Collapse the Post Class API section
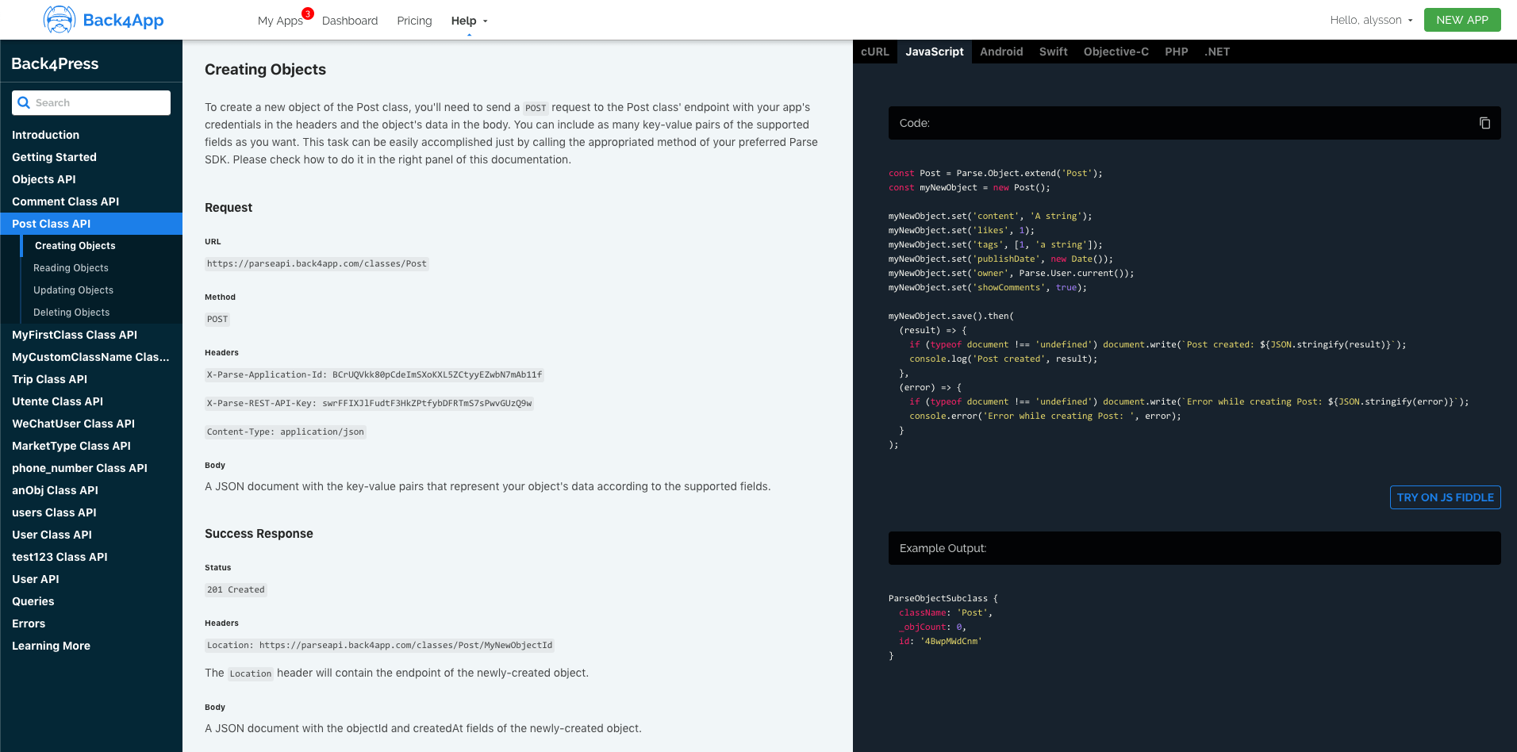 pos(91,224)
